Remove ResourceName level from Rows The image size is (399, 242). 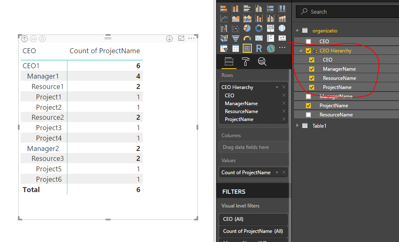(x=284, y=111)
